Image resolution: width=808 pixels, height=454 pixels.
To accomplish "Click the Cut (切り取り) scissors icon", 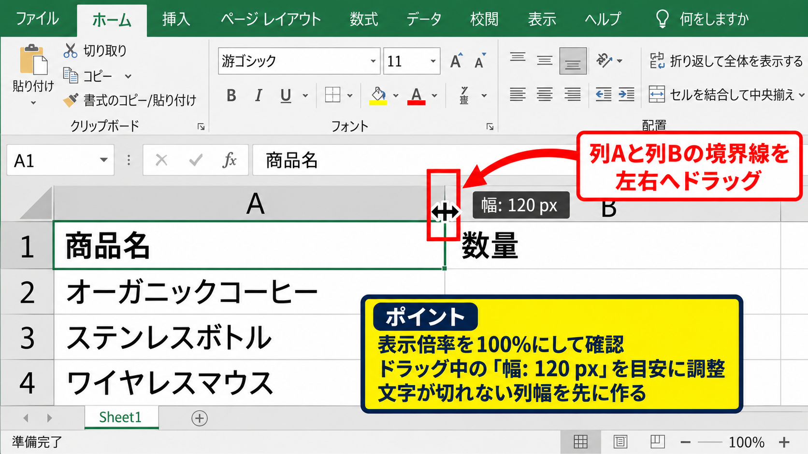I will 71,51.
